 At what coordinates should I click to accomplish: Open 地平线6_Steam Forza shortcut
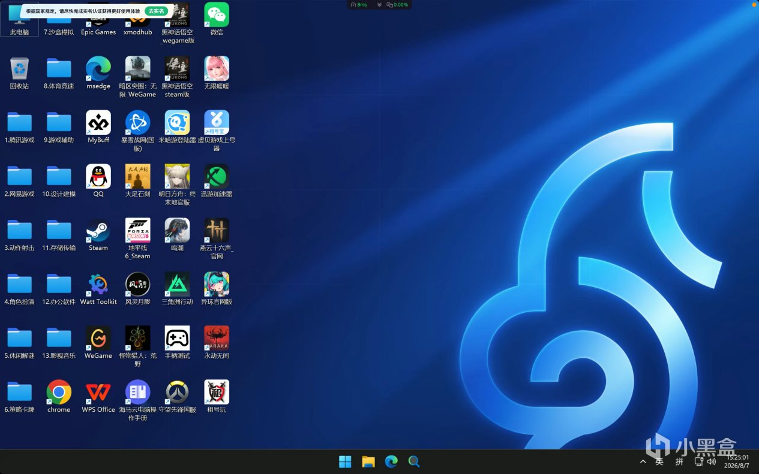[138, 231]
